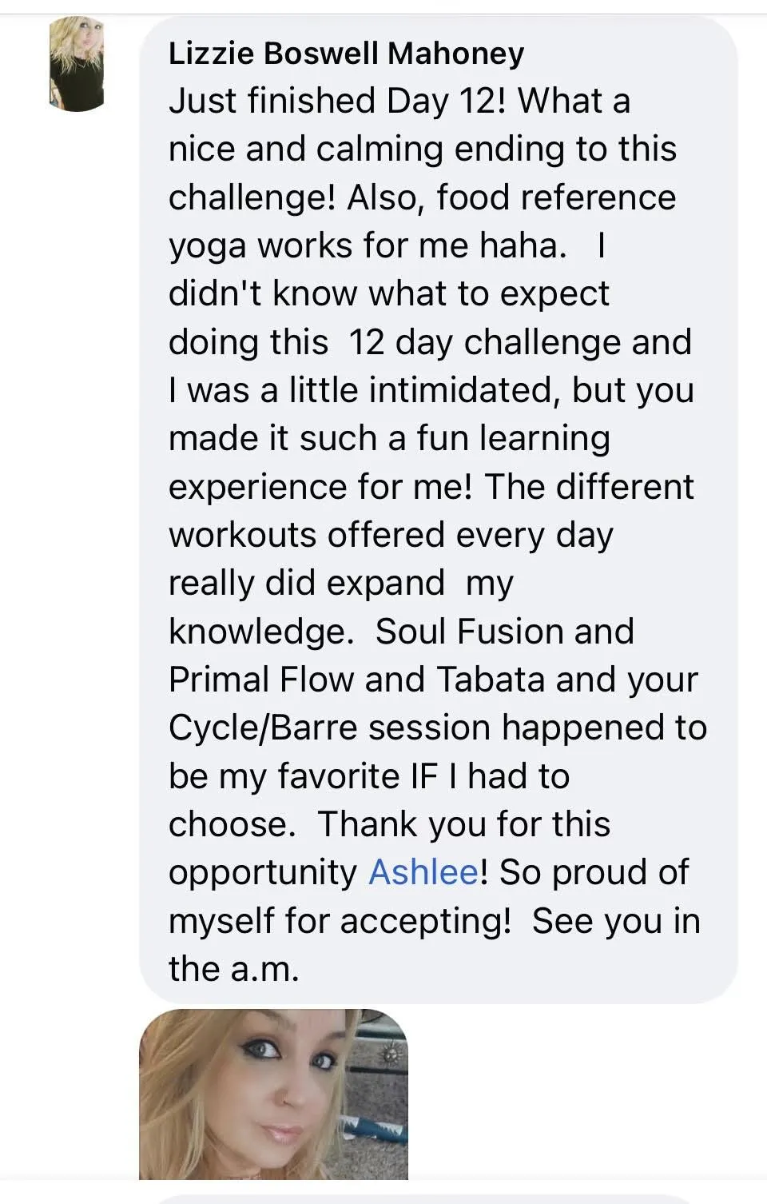The width and height of the screenshot is (767, 1204).
Task: Click "Primal Flow" in the comment
Action: point(261,680)
